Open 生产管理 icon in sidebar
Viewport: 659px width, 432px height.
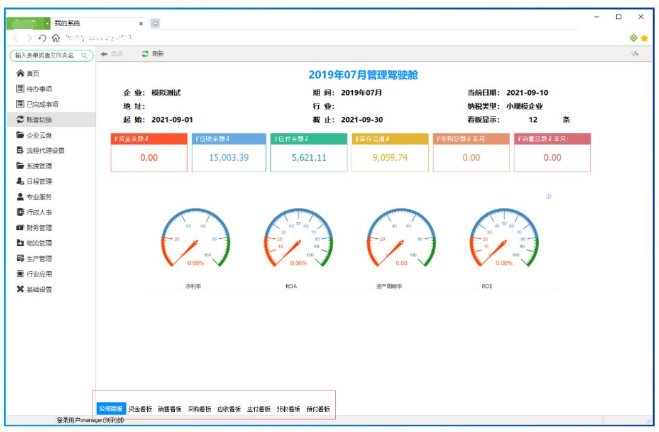pos(19,258)
